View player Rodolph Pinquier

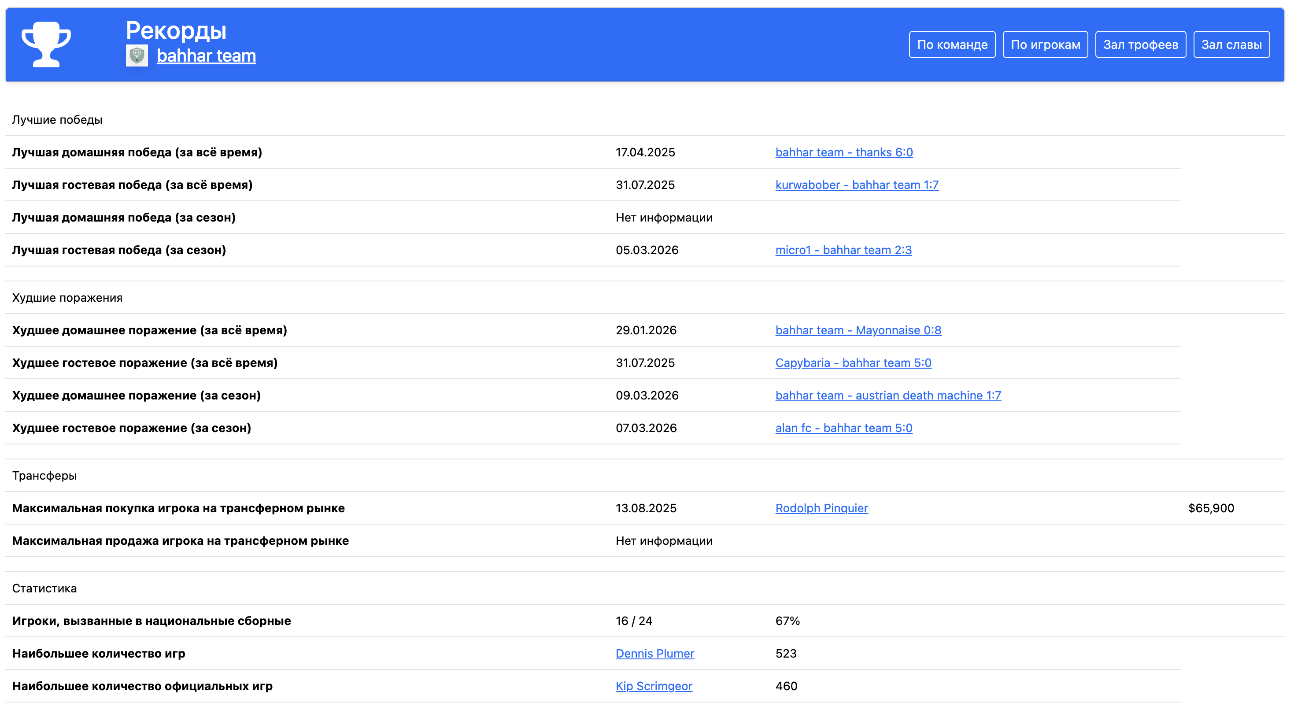pos(821,508)
